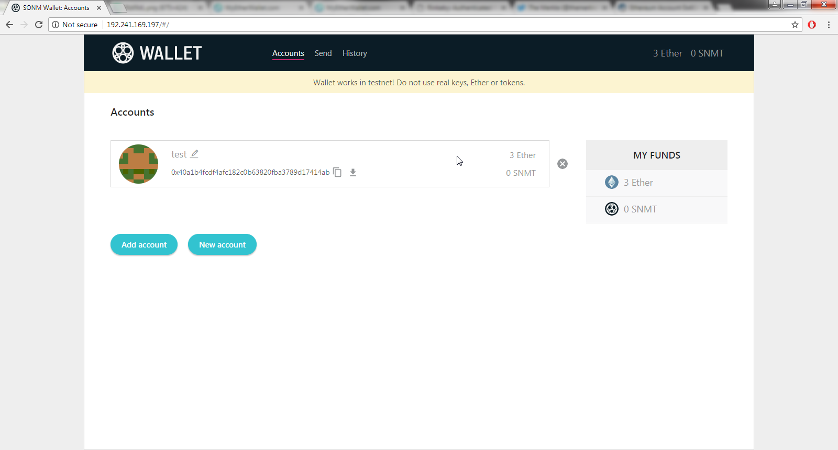Copy the account address to clipboard
The image size is (838, 450).
pyautogui.click(x=337, y=172)
